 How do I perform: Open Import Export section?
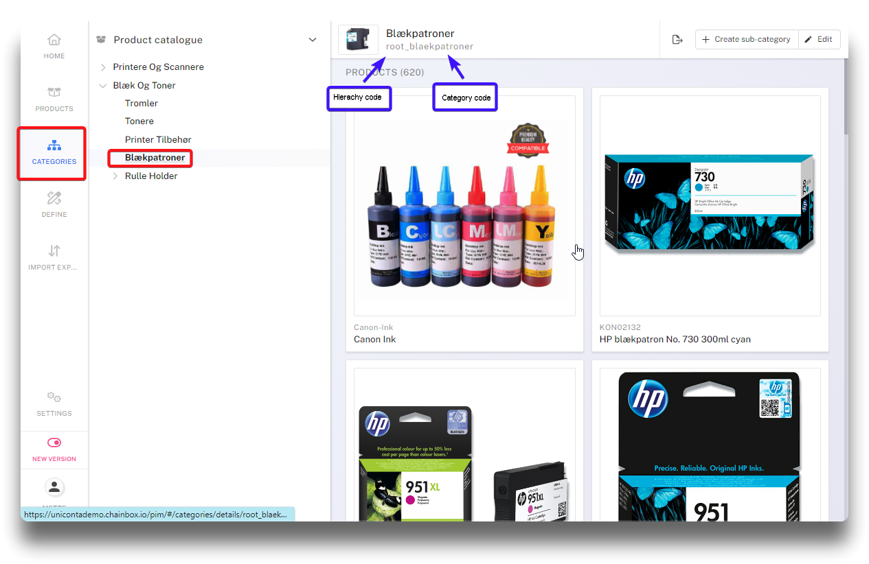(54, 257)
